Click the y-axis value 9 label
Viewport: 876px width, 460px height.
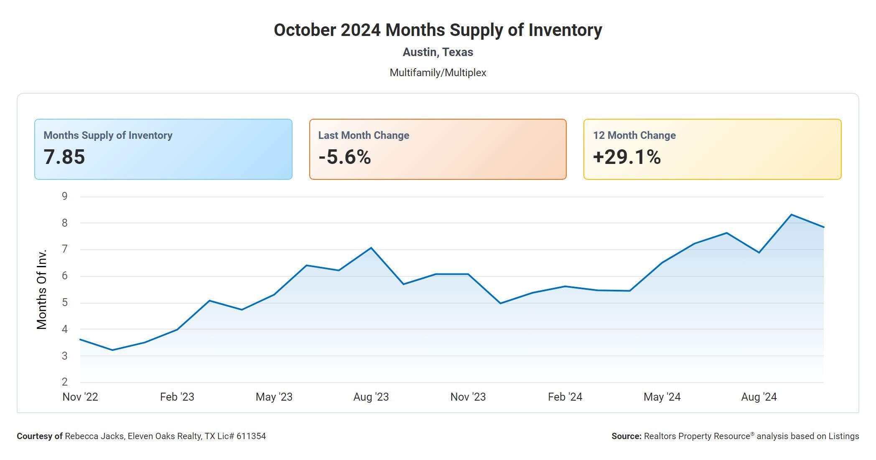point(64,197)
